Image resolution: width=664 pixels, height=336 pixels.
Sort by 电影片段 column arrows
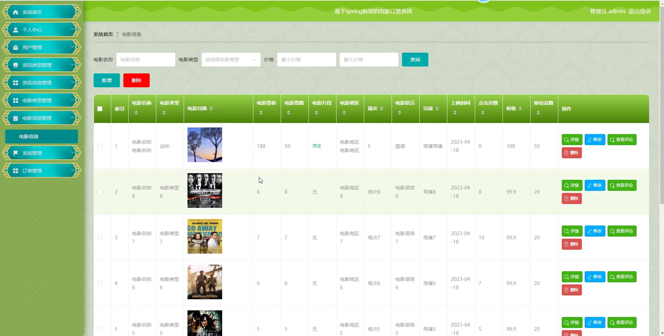[316, 113]
